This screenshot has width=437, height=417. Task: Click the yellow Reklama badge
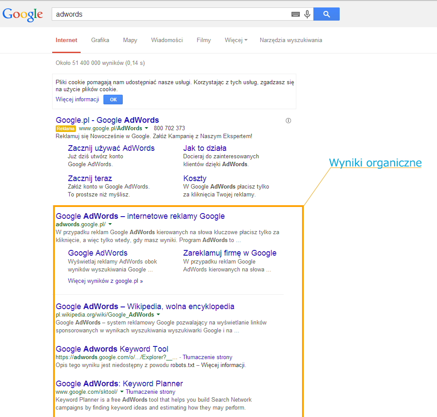pos(66,128)
